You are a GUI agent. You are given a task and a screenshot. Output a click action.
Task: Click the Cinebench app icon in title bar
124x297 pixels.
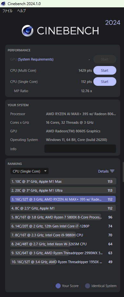3,4
